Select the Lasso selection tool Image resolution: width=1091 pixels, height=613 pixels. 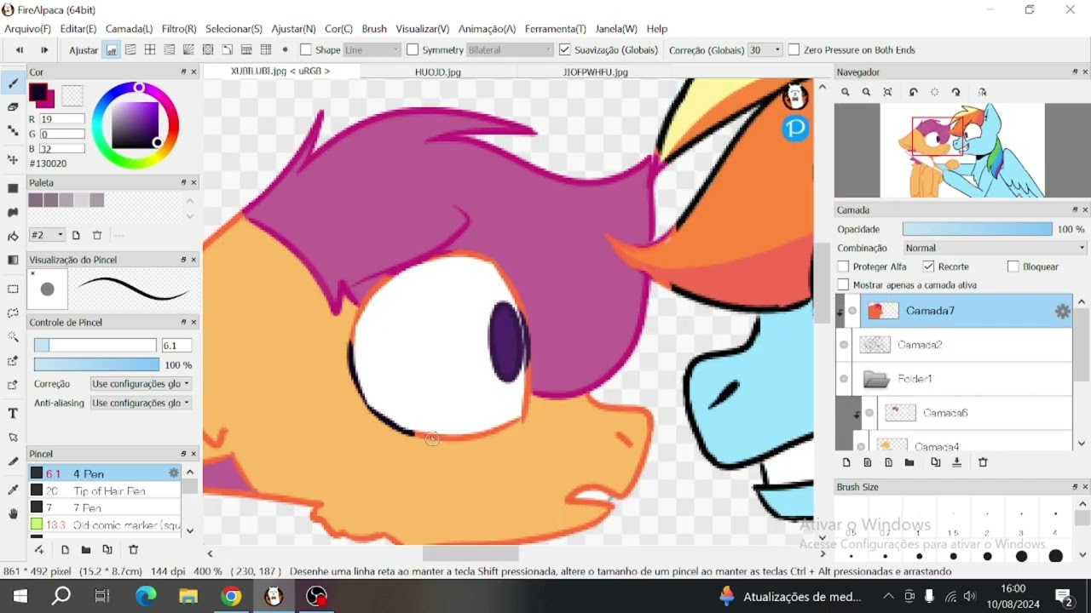click(13, 312)
